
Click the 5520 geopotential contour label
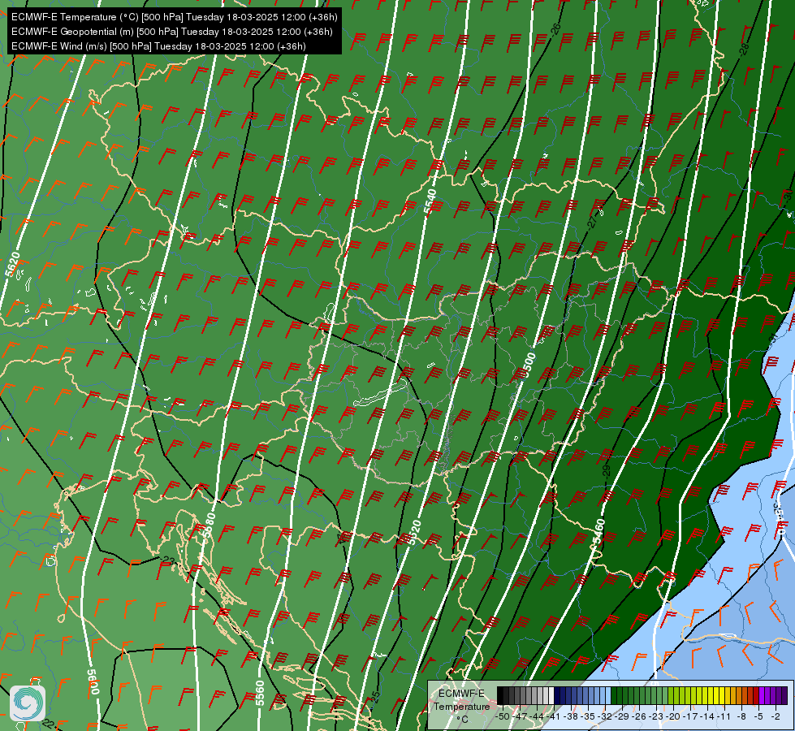point(415,533)
